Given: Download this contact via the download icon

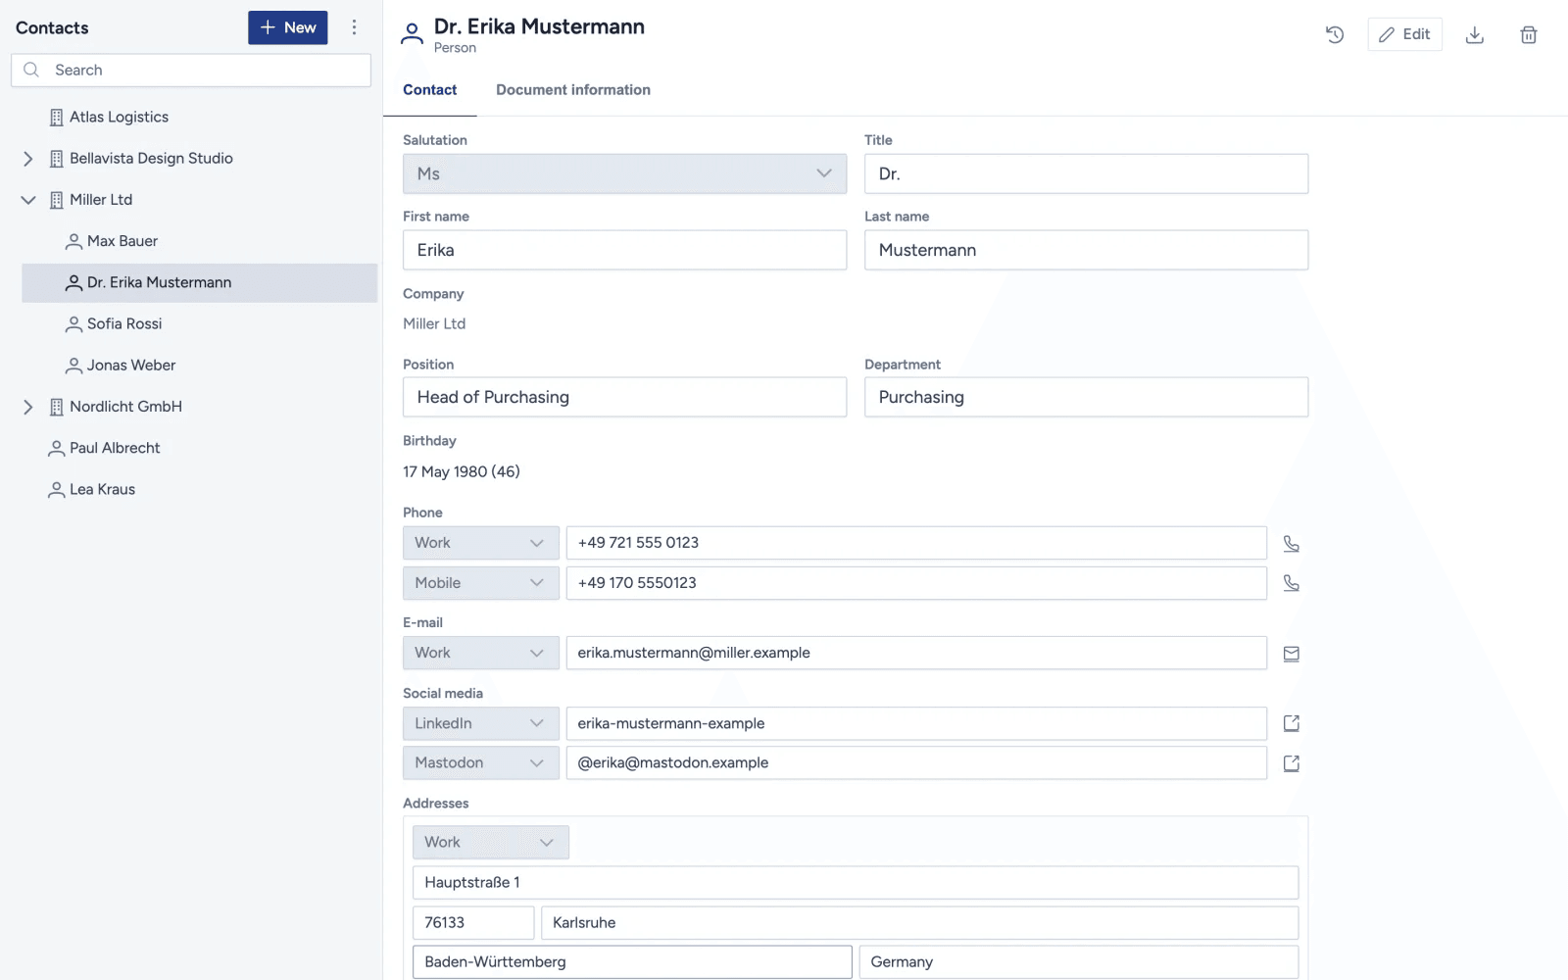Looking at the screenshot, I should click(x=1475, y=35).
